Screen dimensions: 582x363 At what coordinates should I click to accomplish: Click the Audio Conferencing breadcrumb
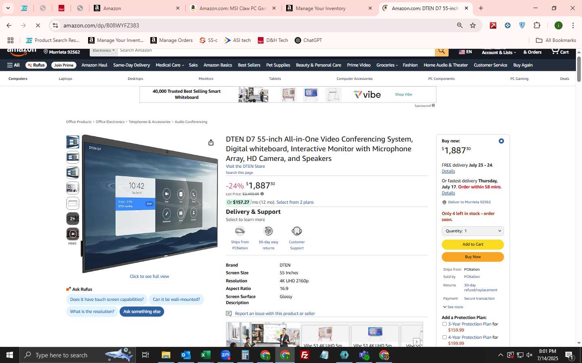click(191, 122)
